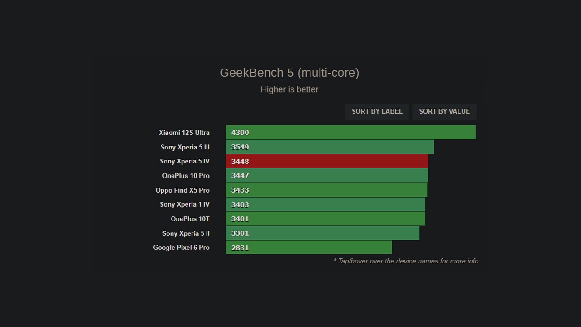Select the Google Pixel 6 Pro name
The width and height of the screenshot is (581, 327).
tap(182, 248)
